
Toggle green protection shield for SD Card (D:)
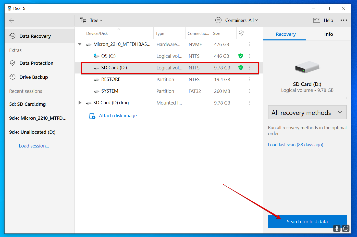pos(241,68)
